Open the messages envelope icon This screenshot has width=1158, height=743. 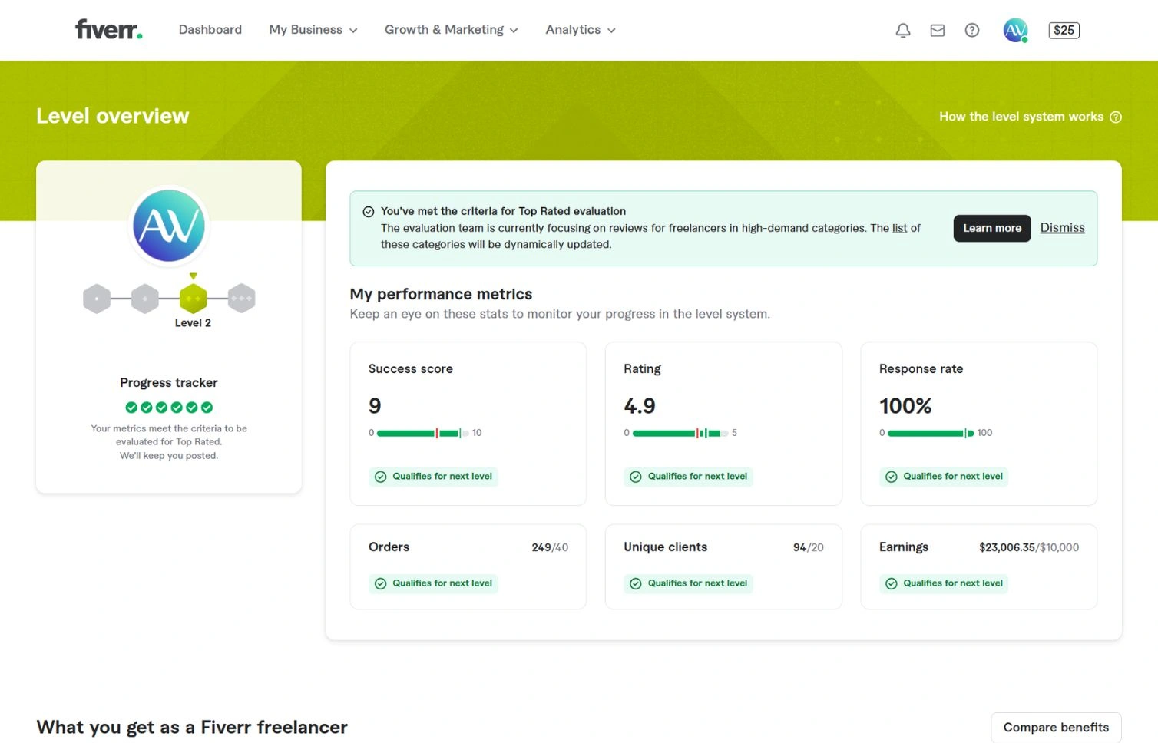[x=938, y=30]
